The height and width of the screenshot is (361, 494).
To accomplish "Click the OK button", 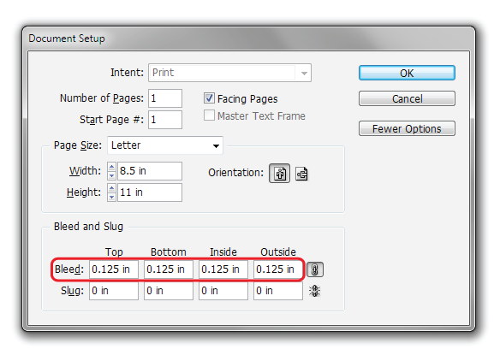I will click(x=407, y=73).
